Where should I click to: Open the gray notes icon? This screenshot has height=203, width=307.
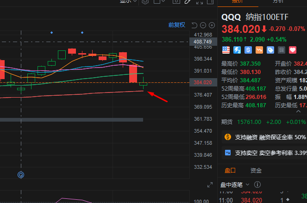pyautogui.click(x=281, y=49)
